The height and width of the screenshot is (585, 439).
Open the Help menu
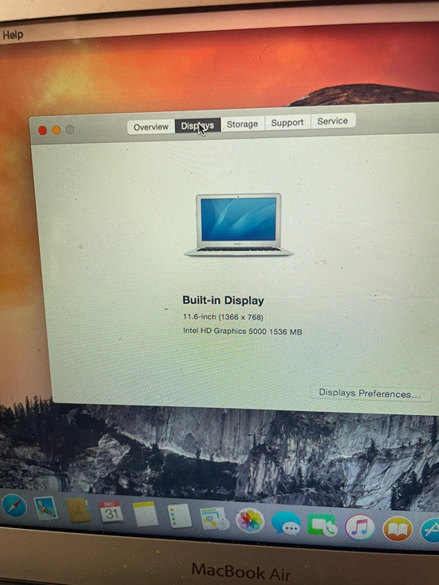pyautogui.click(x=13, y=35)
